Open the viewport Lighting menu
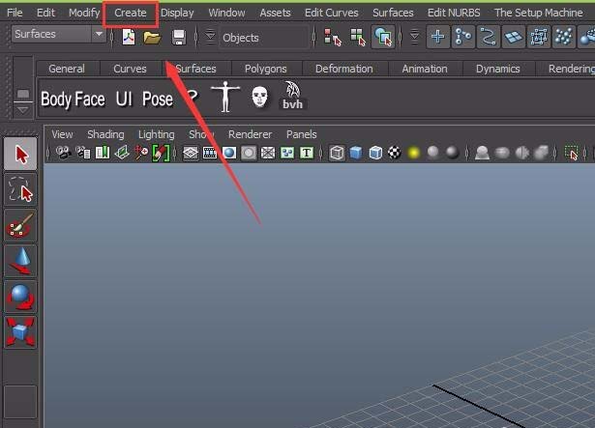This screenshot has height=428, width=595. (157, 134)
